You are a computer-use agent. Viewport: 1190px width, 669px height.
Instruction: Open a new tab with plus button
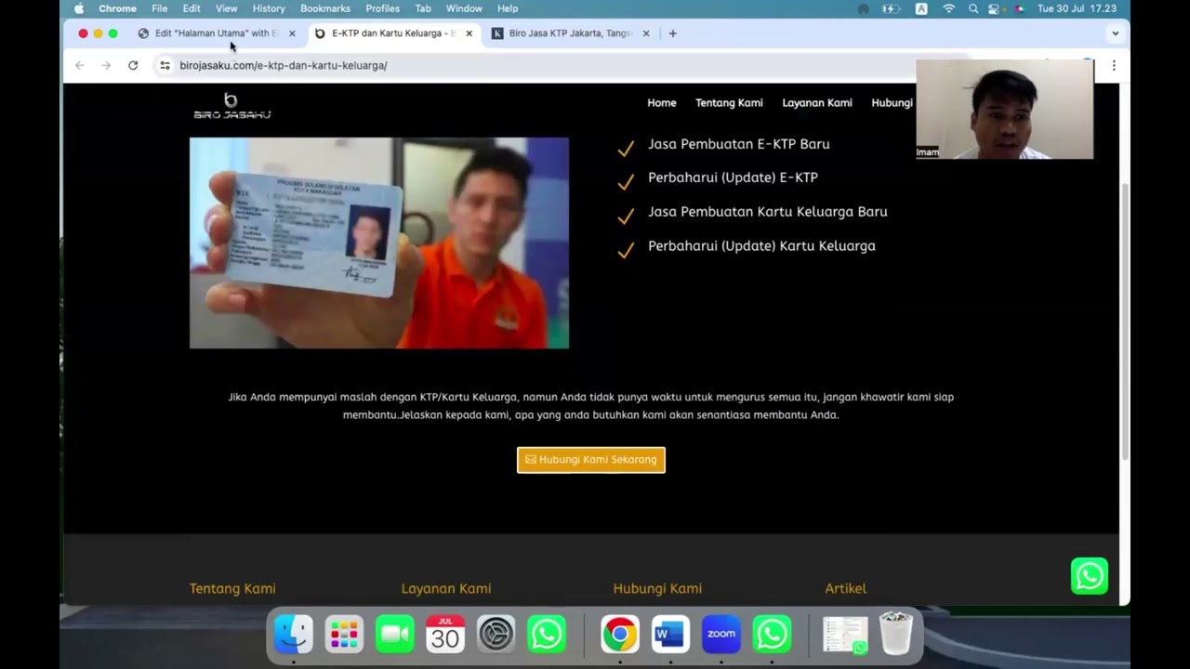tap(673, 33)
